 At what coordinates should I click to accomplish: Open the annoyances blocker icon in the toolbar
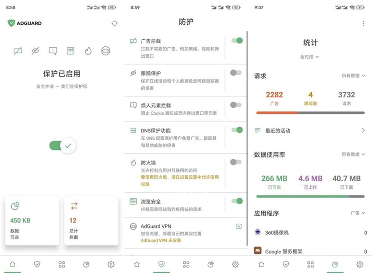click(53, 51)
